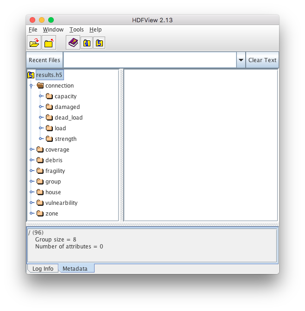Expand the dead_load tree node
Viewport: 305px width, 311px height.
tap(41, 118)
